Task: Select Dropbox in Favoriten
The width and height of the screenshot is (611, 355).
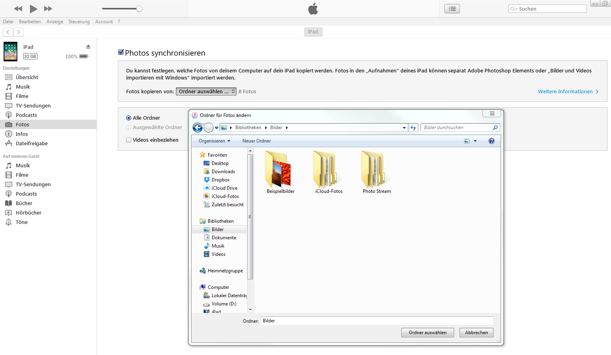Action: 220,180
